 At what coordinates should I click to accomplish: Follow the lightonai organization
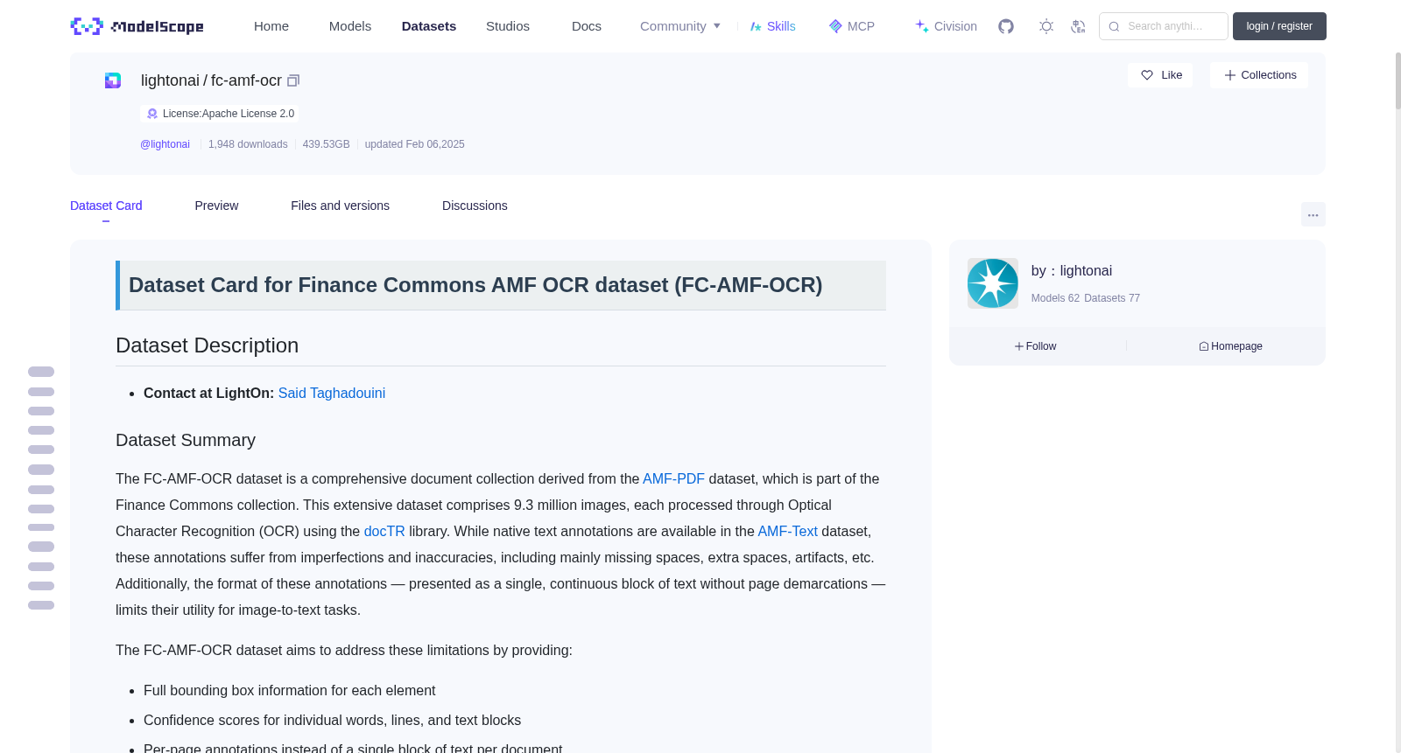coord(1036,346)
